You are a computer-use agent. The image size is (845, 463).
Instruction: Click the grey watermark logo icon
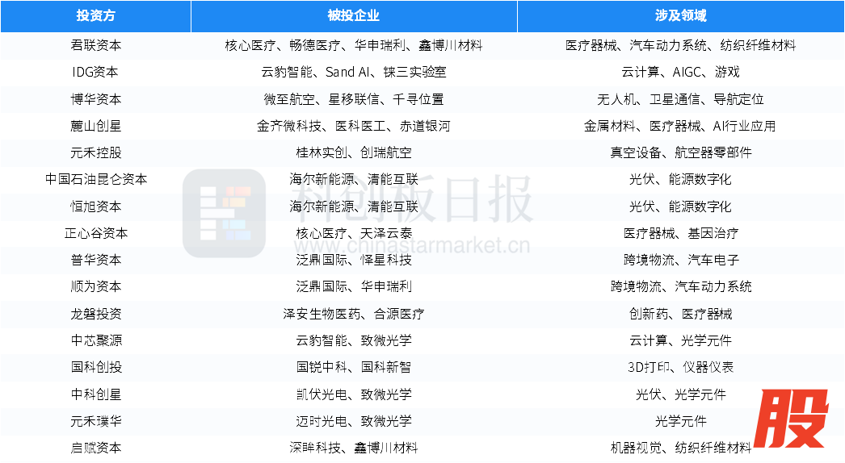tap(224, 213)
